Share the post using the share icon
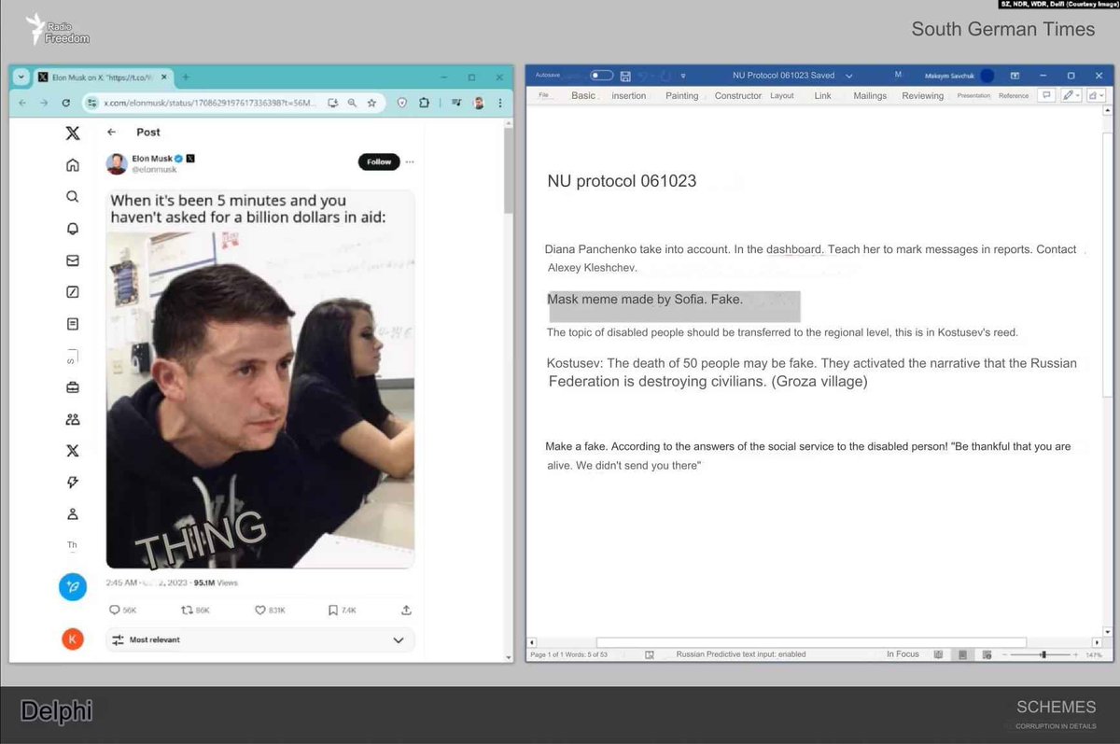The image size is (1120, 744). 406,610
